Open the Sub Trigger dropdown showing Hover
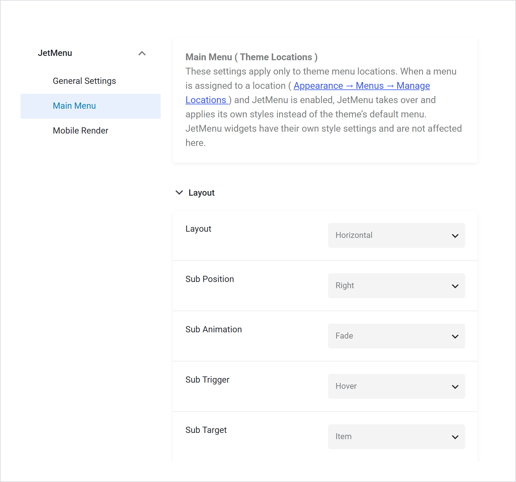Viewport: 516px width, 482px height. coord(396,386)
